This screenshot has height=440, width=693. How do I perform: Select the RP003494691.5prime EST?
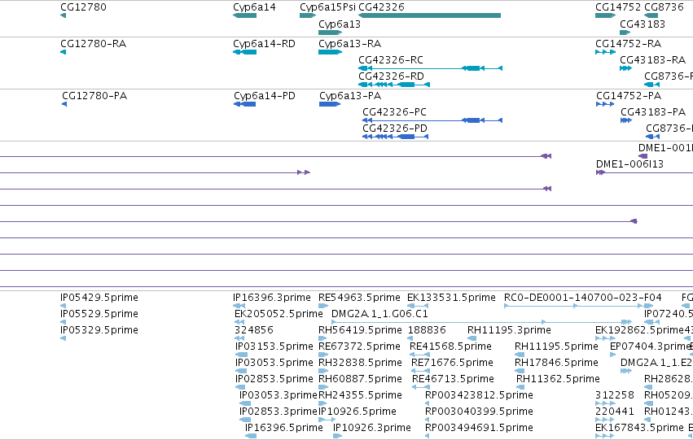[x=427, y=436]
